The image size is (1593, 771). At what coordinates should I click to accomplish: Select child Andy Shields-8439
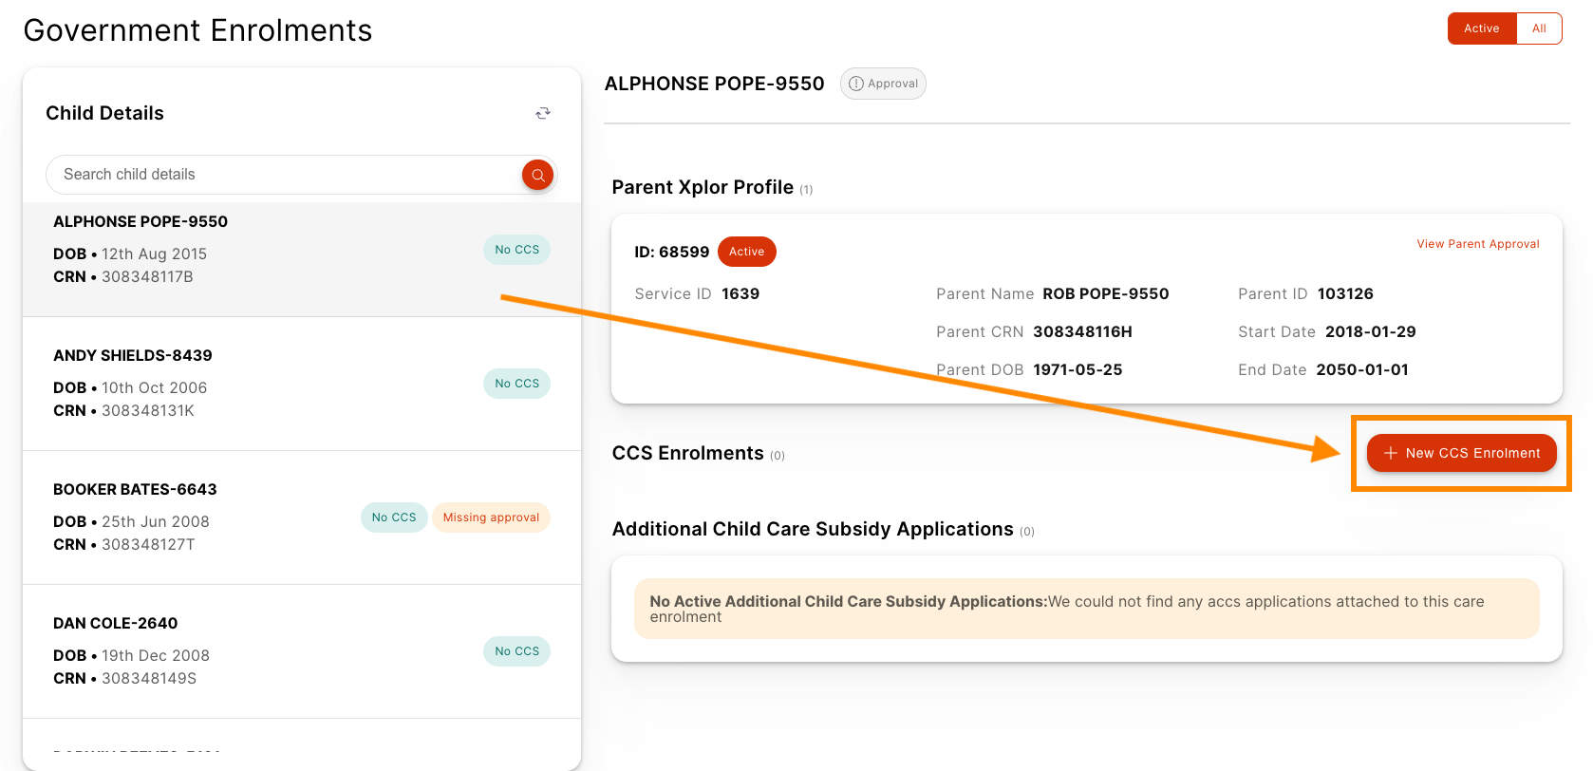(133, 355)
